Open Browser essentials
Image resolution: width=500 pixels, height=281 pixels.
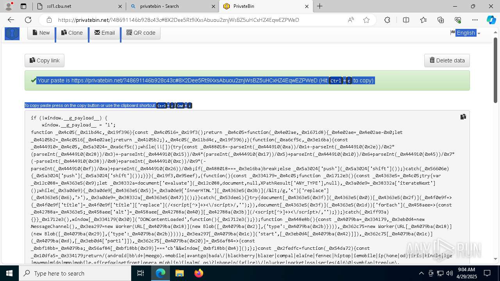click(458, 20)
